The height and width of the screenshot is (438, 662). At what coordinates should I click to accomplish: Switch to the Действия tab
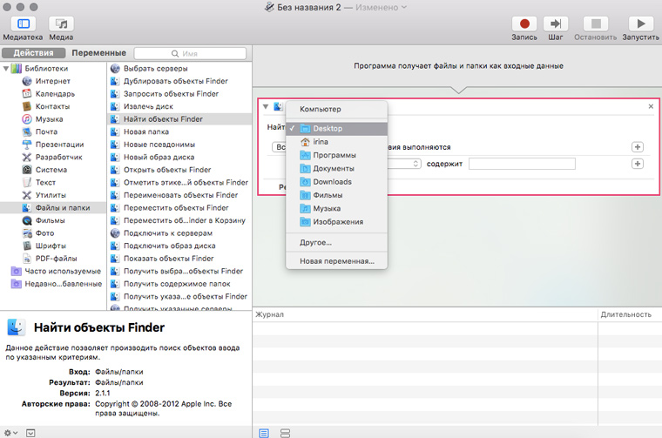click(33, 53)
